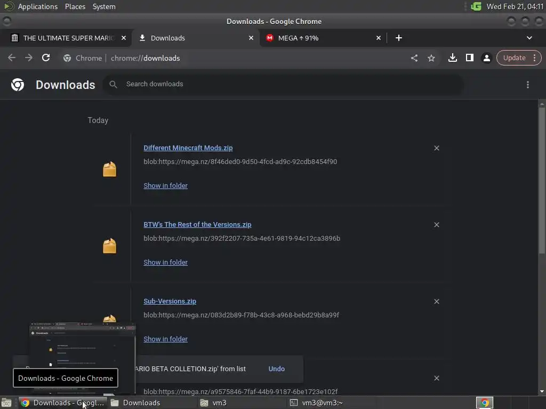Open BTW's The Rest of the Versions.zip

click(197, 225)
